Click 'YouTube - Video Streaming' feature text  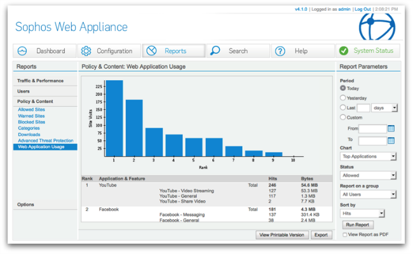pyautogui.click(x=187, y=190)
